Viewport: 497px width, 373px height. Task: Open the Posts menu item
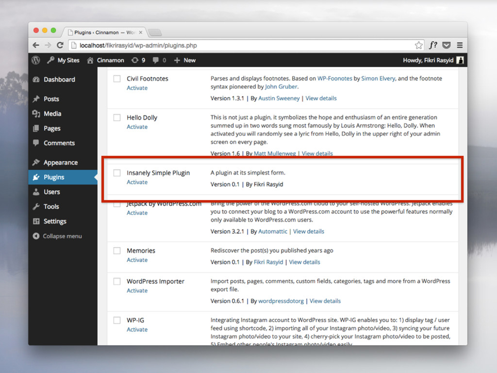63,99
